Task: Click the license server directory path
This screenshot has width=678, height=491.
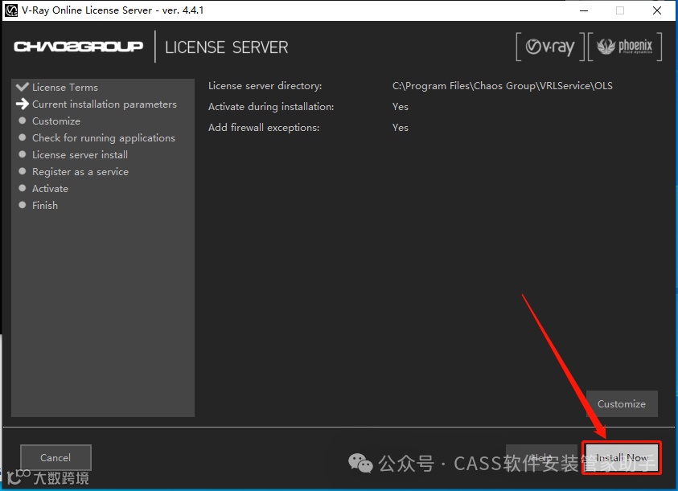Action: coord(503,86)
